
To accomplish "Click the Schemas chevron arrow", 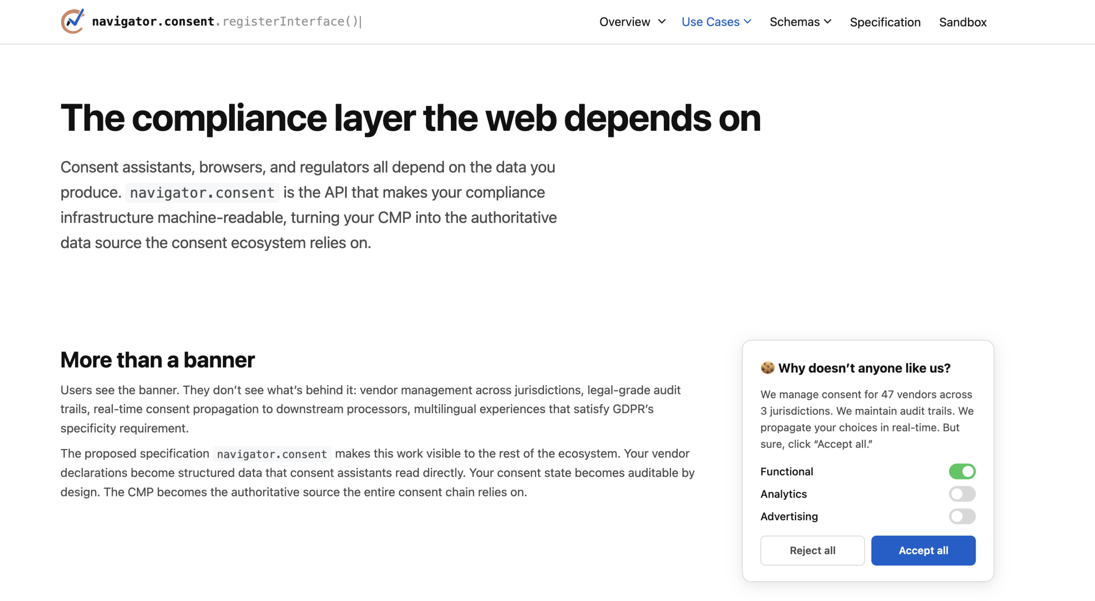I will click(828, 21).
